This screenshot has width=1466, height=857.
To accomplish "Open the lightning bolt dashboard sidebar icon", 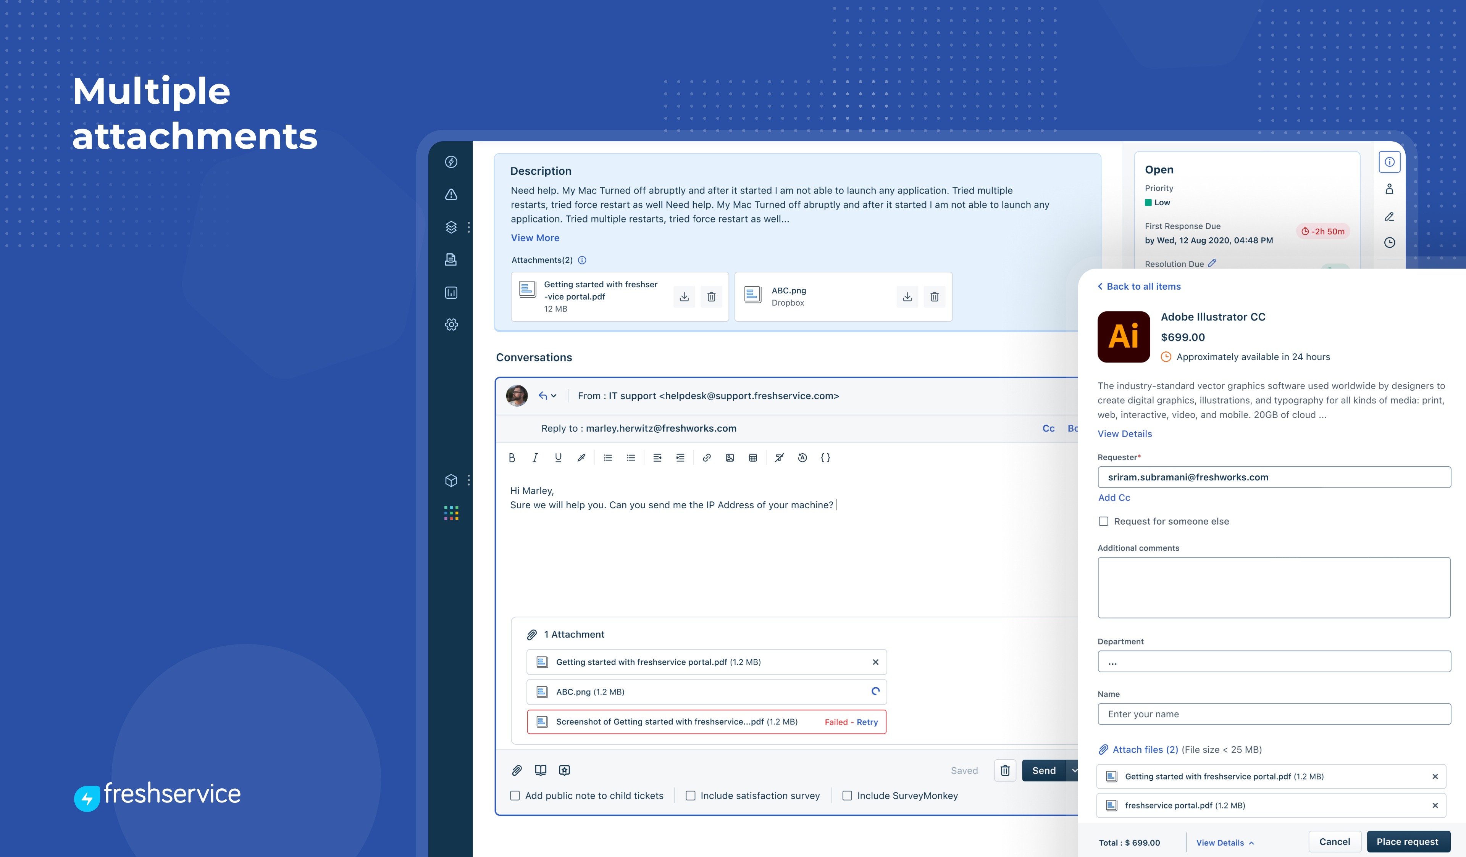I will point(451,162).
